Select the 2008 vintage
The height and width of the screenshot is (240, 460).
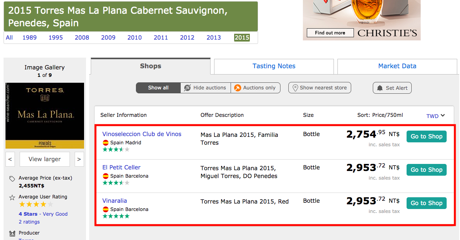[82, 38]
